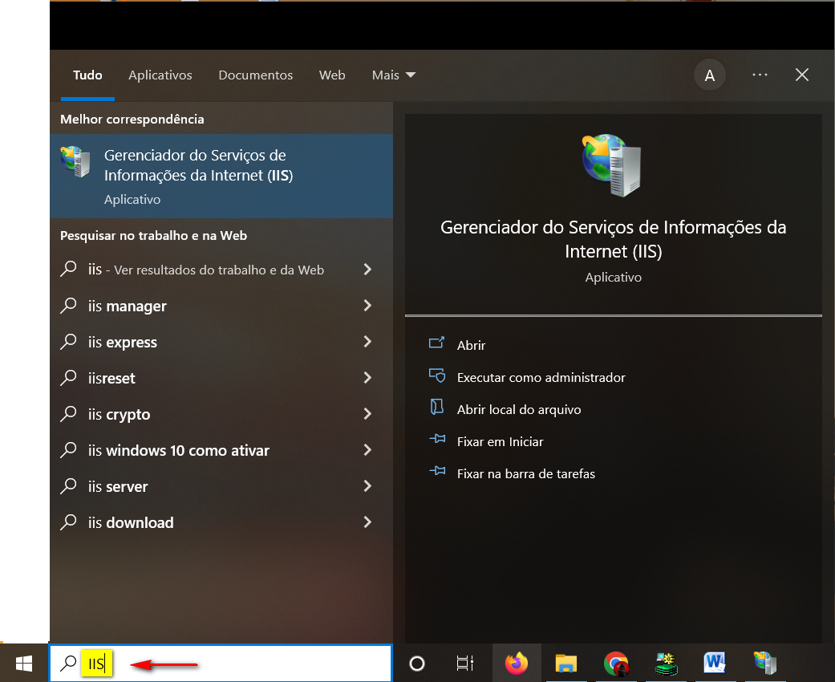Switch to the Documentos tab
This screenshot has width=835, height=682.
[x=256, y=75]
